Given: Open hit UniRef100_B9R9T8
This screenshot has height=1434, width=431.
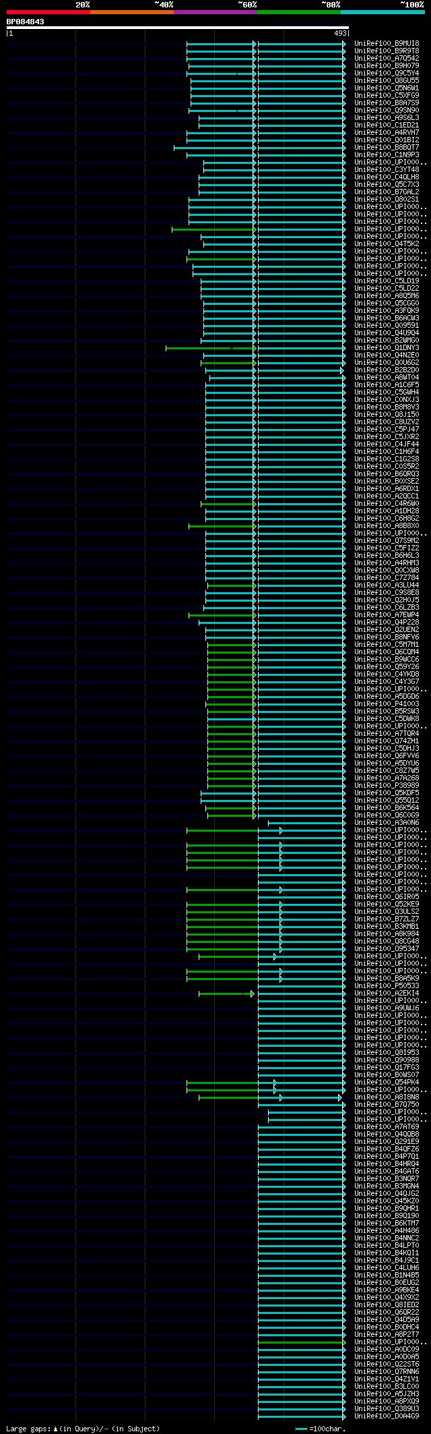Looking at the screenshot, I should click(387, 51).
